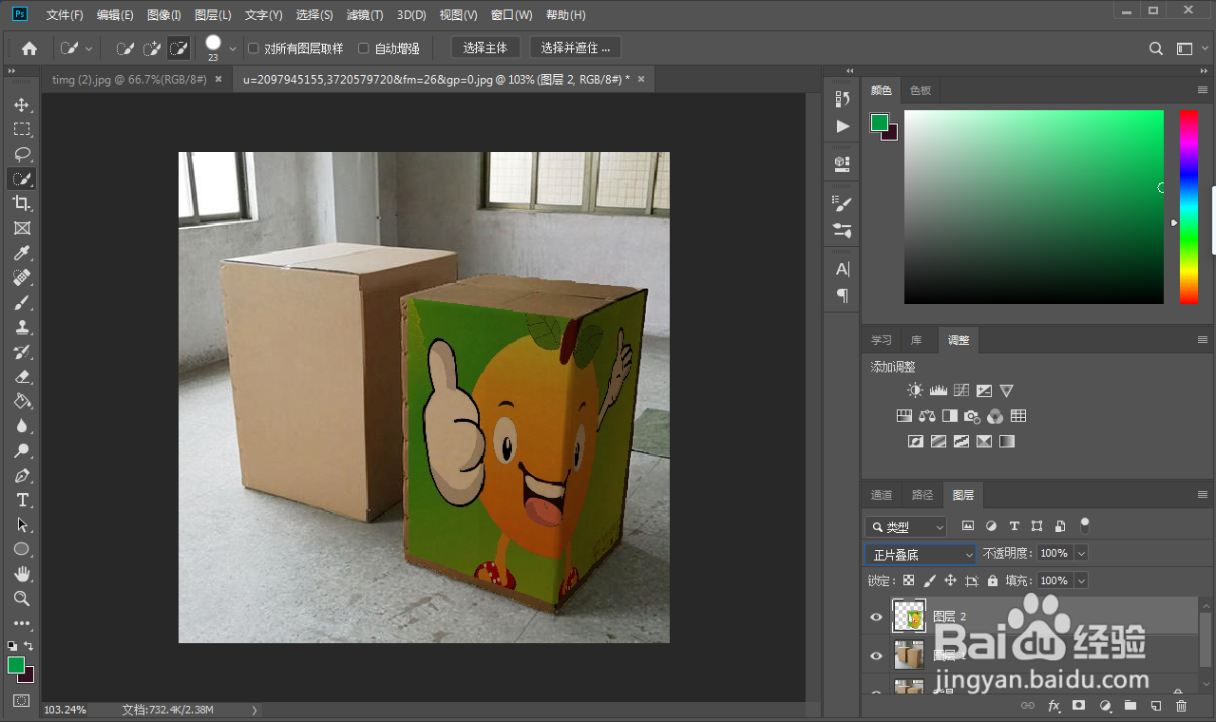Open the 滤镜(T) menu
Viewport: 1216px width, 722px height.
coord(365,15)
